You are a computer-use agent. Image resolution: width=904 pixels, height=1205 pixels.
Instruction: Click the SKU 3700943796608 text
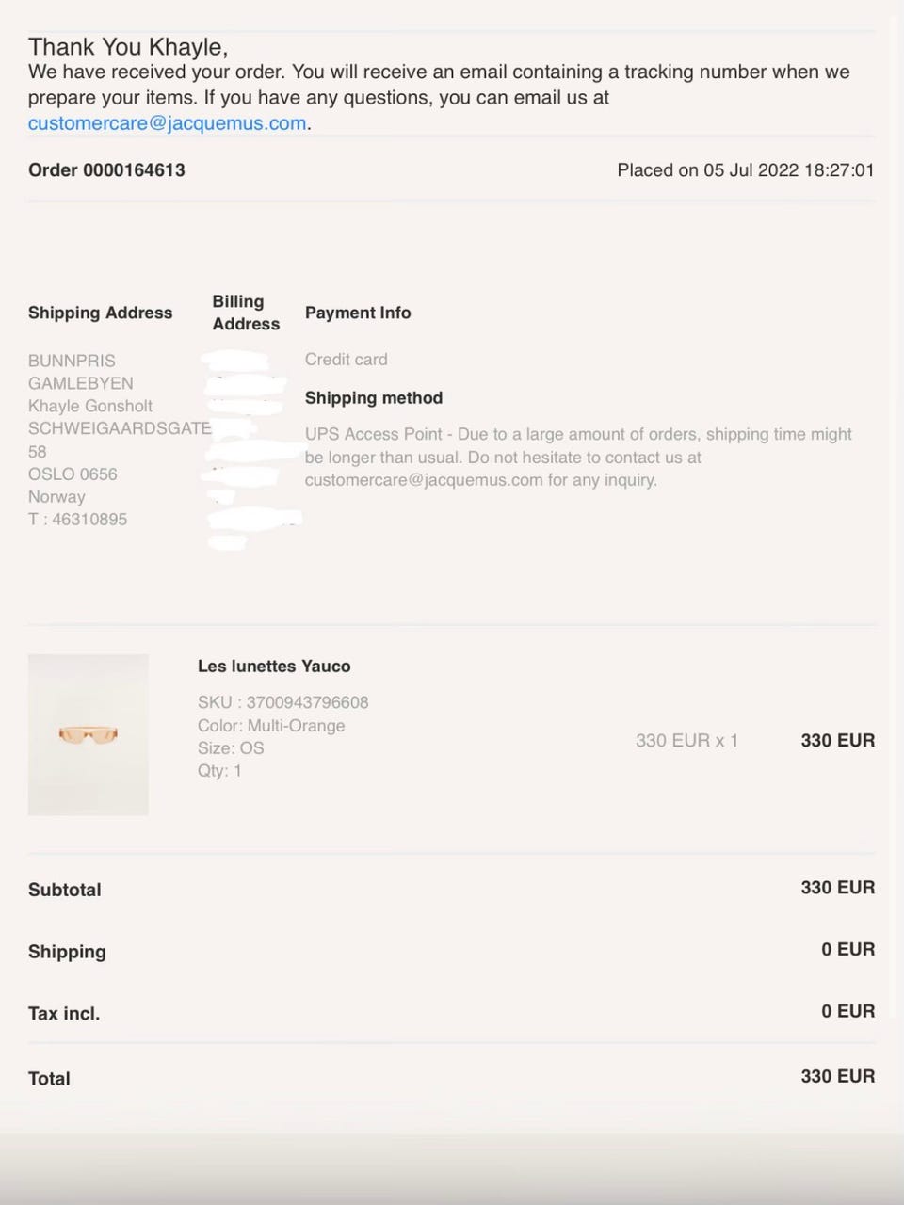[x=282, y=702]
